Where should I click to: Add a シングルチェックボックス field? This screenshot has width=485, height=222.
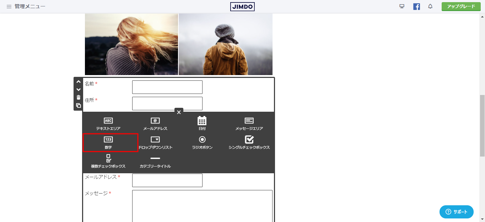(249, 143)
